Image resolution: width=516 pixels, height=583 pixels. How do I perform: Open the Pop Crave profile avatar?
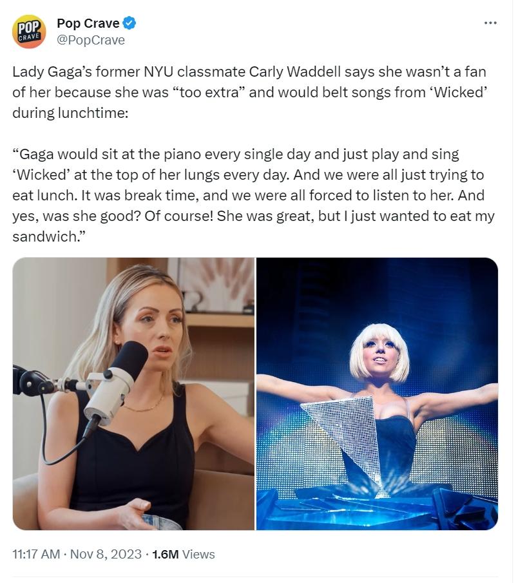[x=29, y=31]
